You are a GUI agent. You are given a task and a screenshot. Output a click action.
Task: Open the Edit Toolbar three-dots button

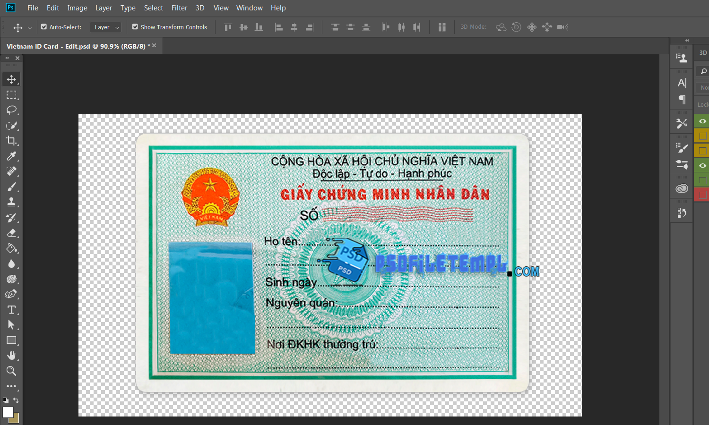coord(11,386)
